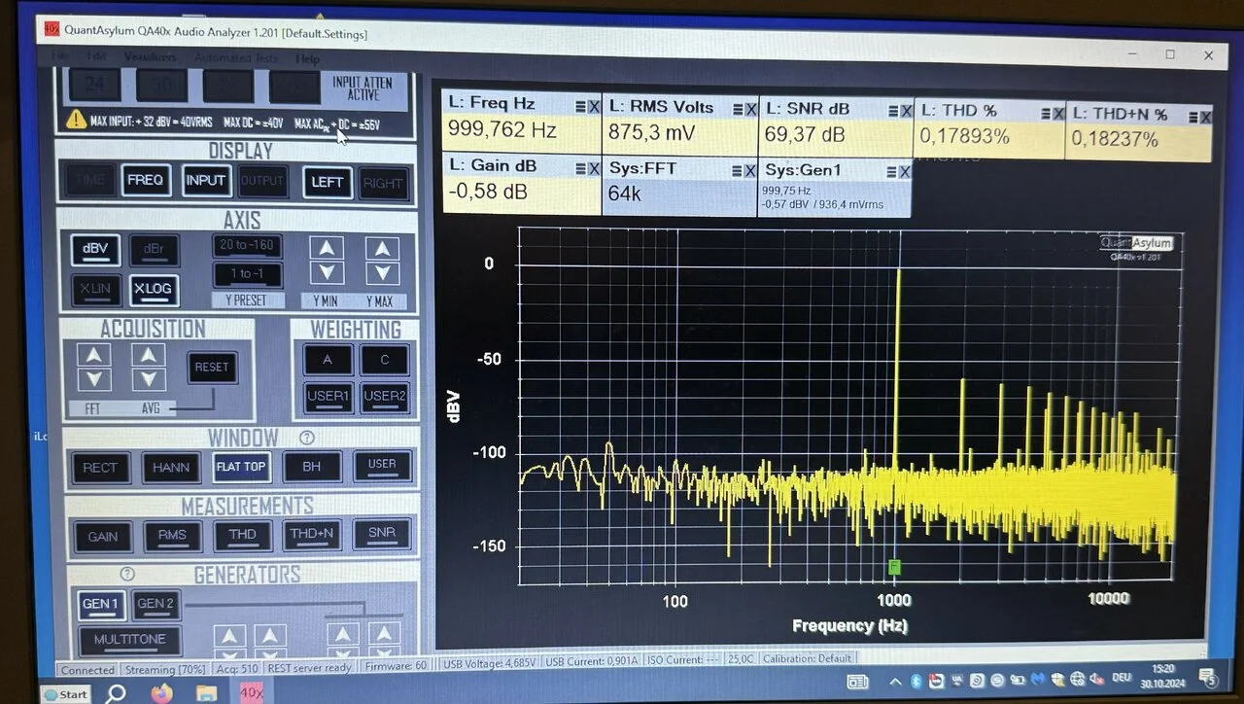Open the Help menu
This screenshot has height=704, width=1244.
click(x=307, y=59)
